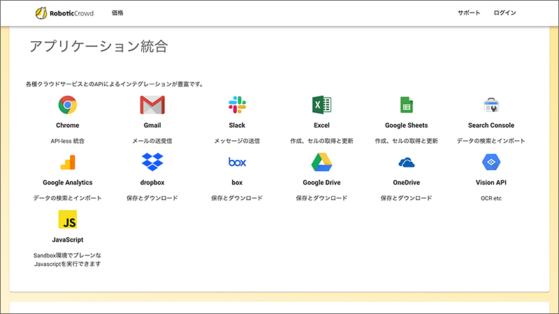The height and width of the screenshot is (314, 559).
Task: Select the Gmail envelope icon
Action: pos(152,105)
